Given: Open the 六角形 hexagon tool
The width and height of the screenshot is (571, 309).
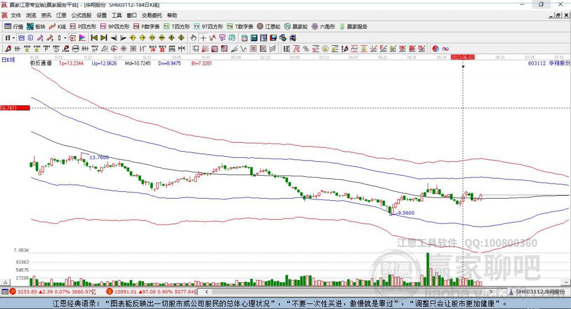Looking at the screenshot, I should pos(323,27).
